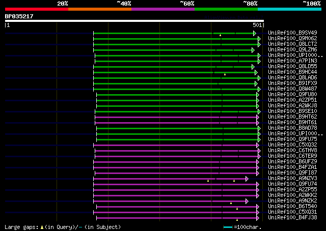Select the UniRef100_C6TER9 hit label

[x=292, y=156]
